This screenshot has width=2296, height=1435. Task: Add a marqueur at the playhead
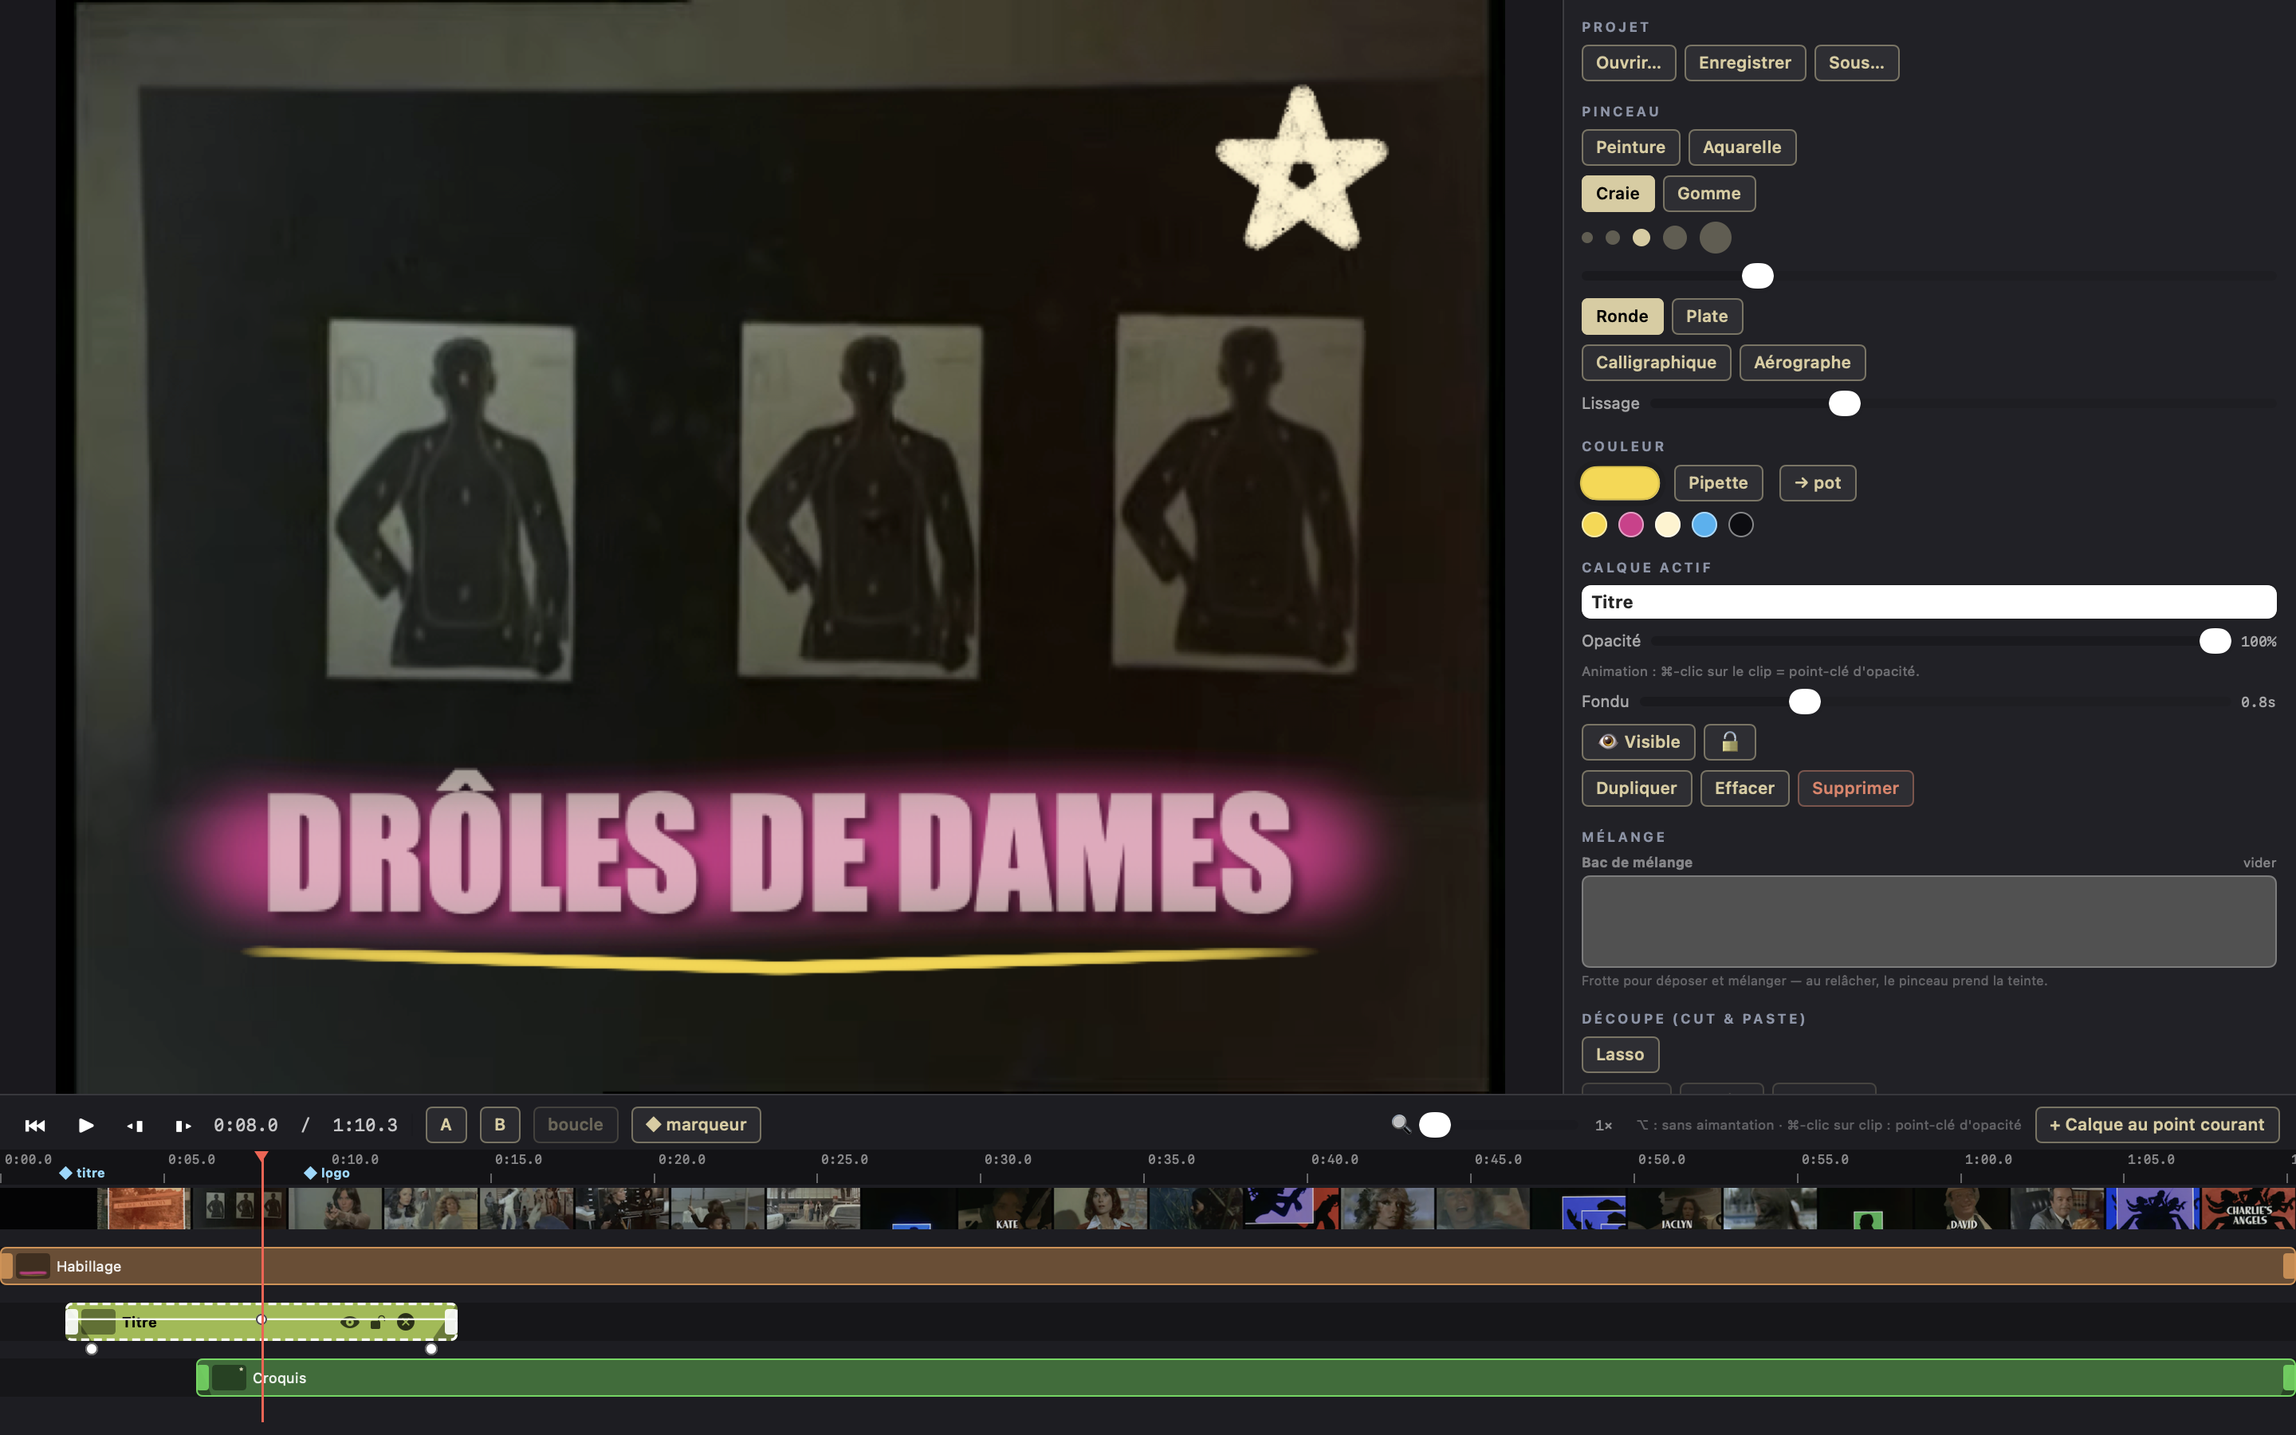[695, 1125]
